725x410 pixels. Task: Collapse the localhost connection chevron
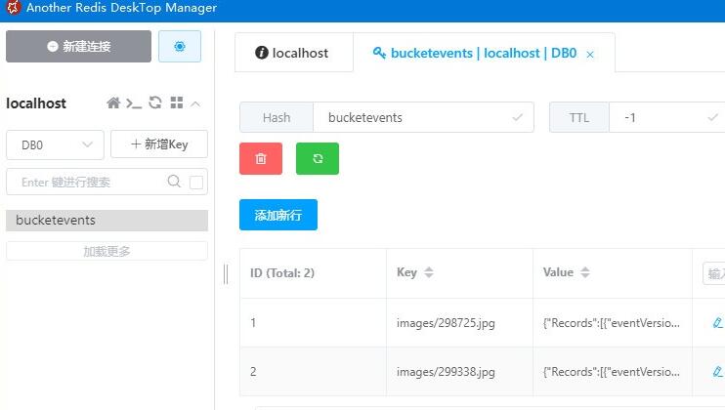point(195,103)
